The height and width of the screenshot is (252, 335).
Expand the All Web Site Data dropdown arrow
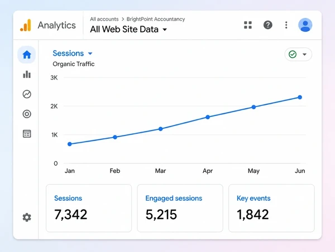tap(165, 30)
